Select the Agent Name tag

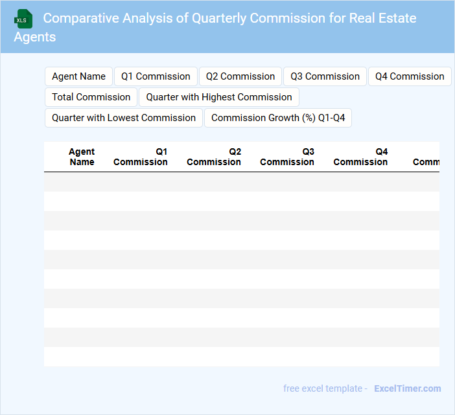click(78, 76)
